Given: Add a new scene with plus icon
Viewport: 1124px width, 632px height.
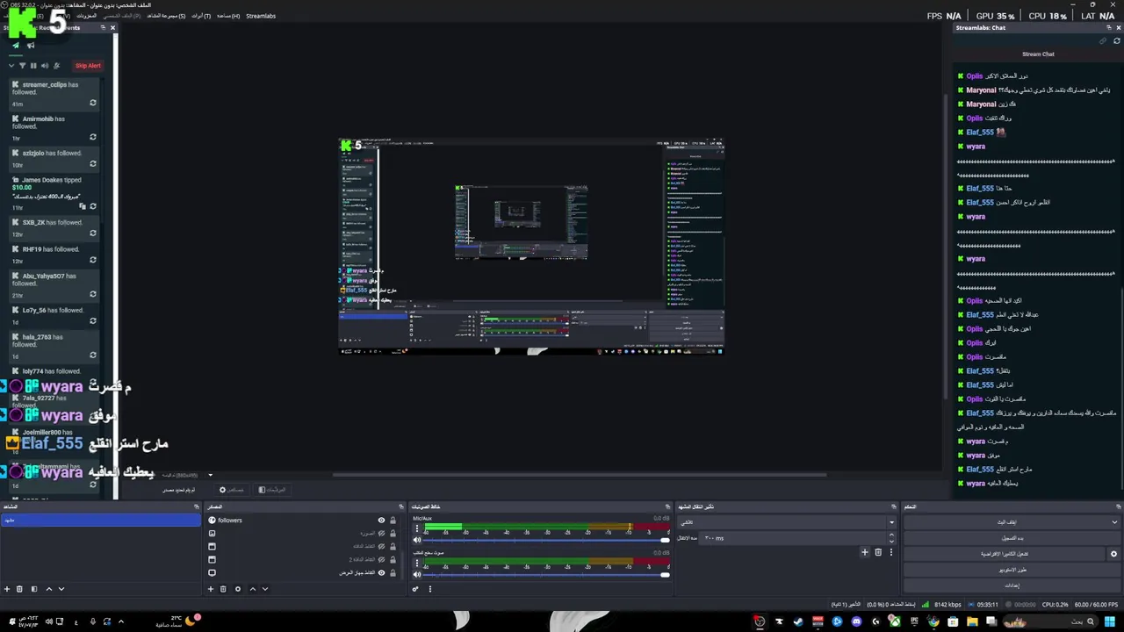Looking at the screenshot, I should tap(7, 589).
